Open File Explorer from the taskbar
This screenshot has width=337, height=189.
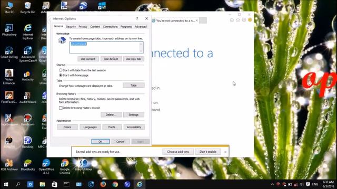42,184
